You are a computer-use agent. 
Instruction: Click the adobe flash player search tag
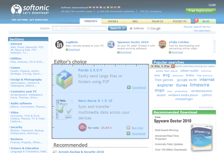(167, 71)
